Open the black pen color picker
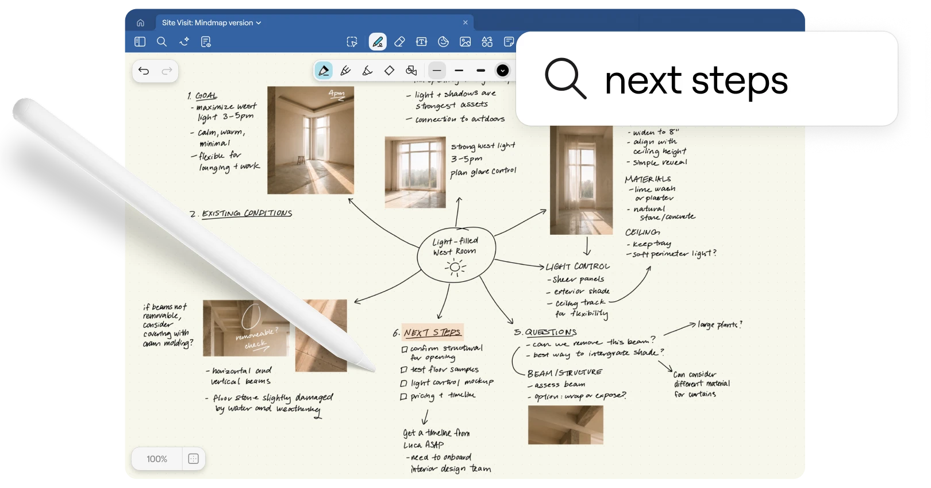Viewport: 931px width, 488px height. [503, 71]
